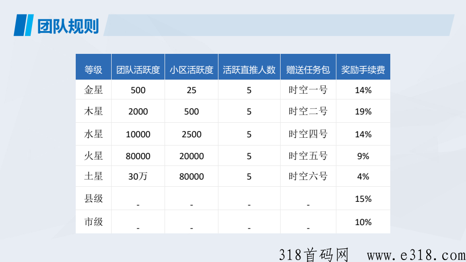The image size is (466, 262).
Task: Select small-zone activity value 25
Action: coord(191,90)
